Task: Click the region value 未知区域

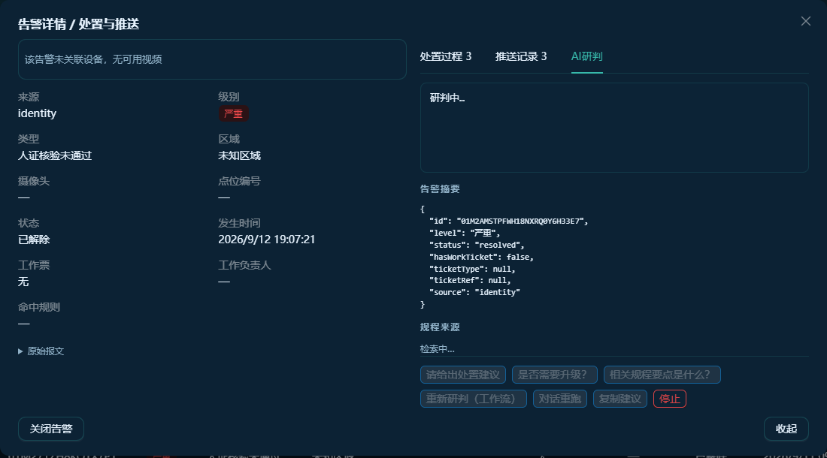Action: [239, 155]
